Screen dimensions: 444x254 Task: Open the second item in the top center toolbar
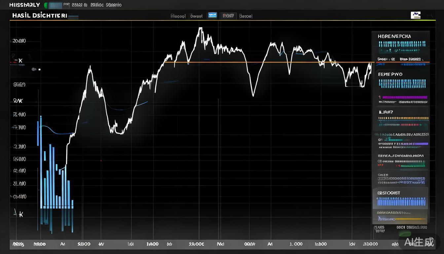(197, 16)
